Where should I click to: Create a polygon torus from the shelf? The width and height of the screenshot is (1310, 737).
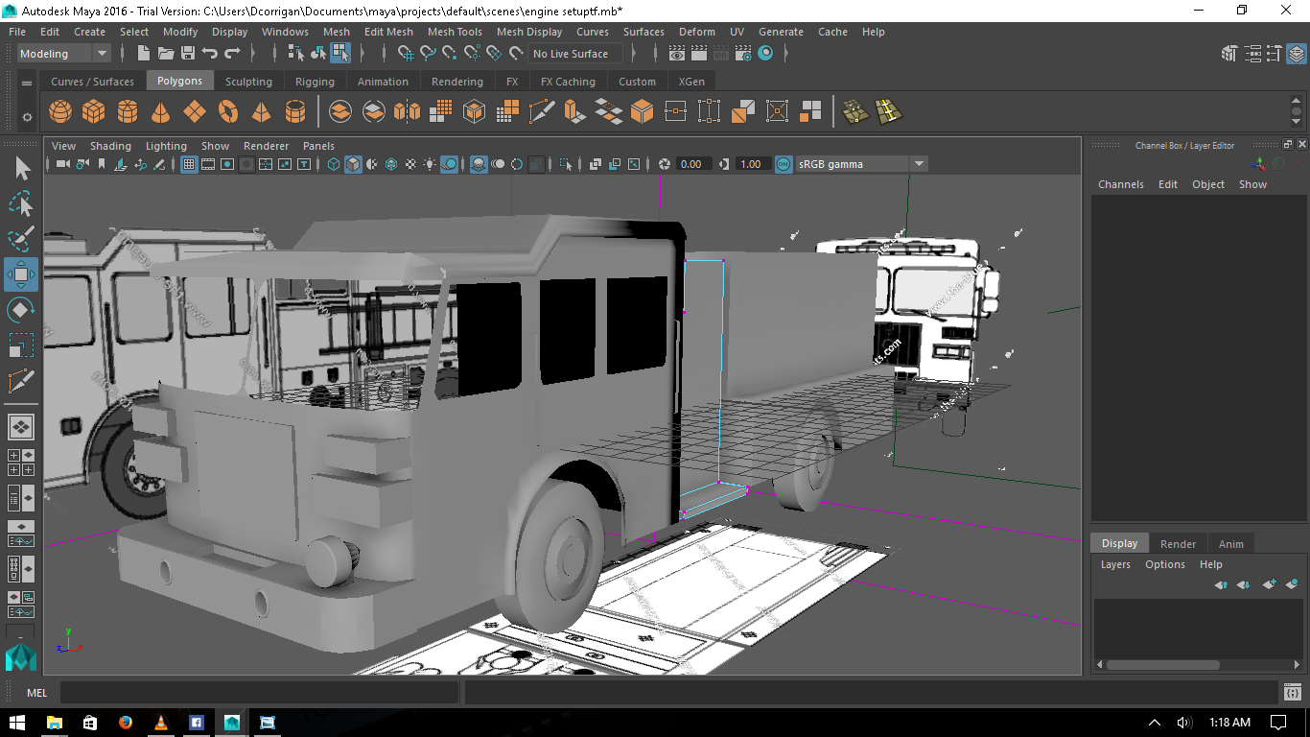pos(228,112)
